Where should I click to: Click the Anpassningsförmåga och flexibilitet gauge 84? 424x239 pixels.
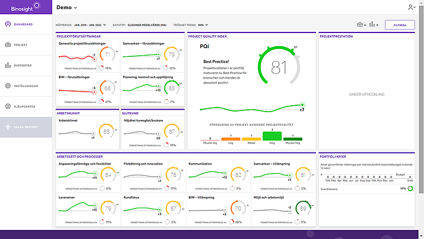click(x=108, y=175)
